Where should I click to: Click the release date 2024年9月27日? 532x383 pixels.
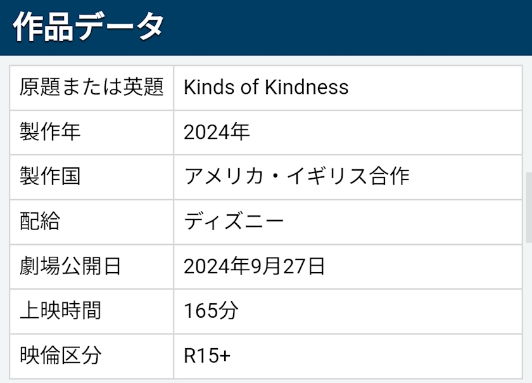(x=255, y=266)
